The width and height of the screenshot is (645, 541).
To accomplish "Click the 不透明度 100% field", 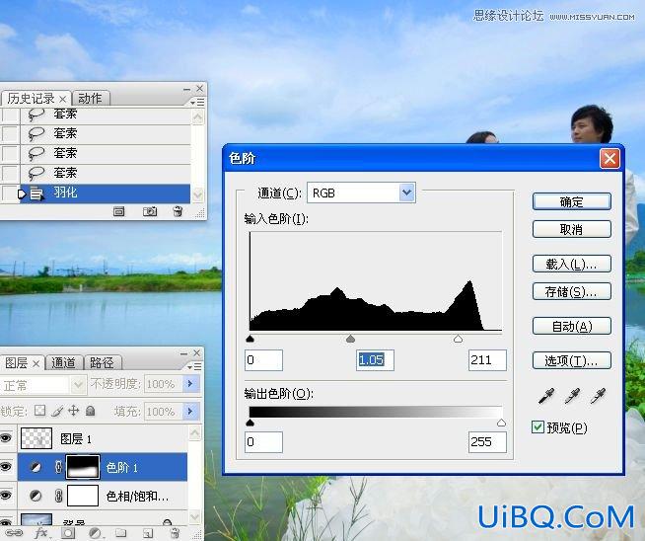I will [163, 384].
